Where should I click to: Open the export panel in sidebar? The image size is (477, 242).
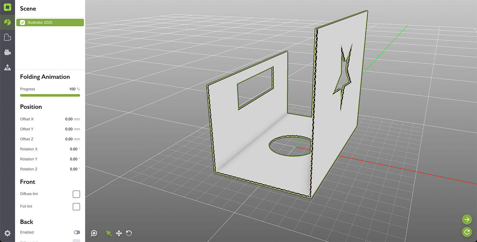pyautogui.click(x=8, y=67)
